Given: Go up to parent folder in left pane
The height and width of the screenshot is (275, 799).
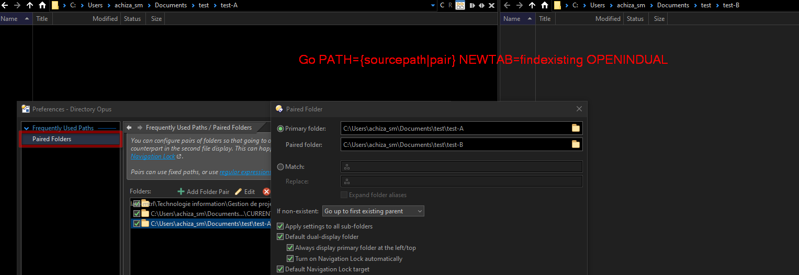Looking at the screenshot, I should pos(29,5).
